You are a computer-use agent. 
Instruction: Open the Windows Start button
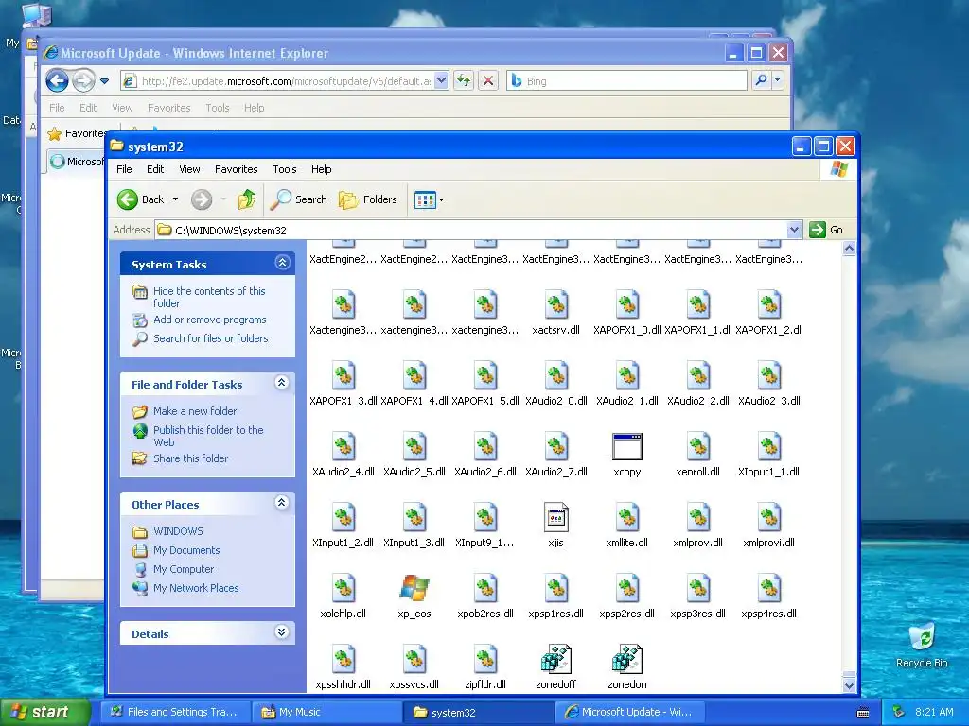[x=44, y=712]
